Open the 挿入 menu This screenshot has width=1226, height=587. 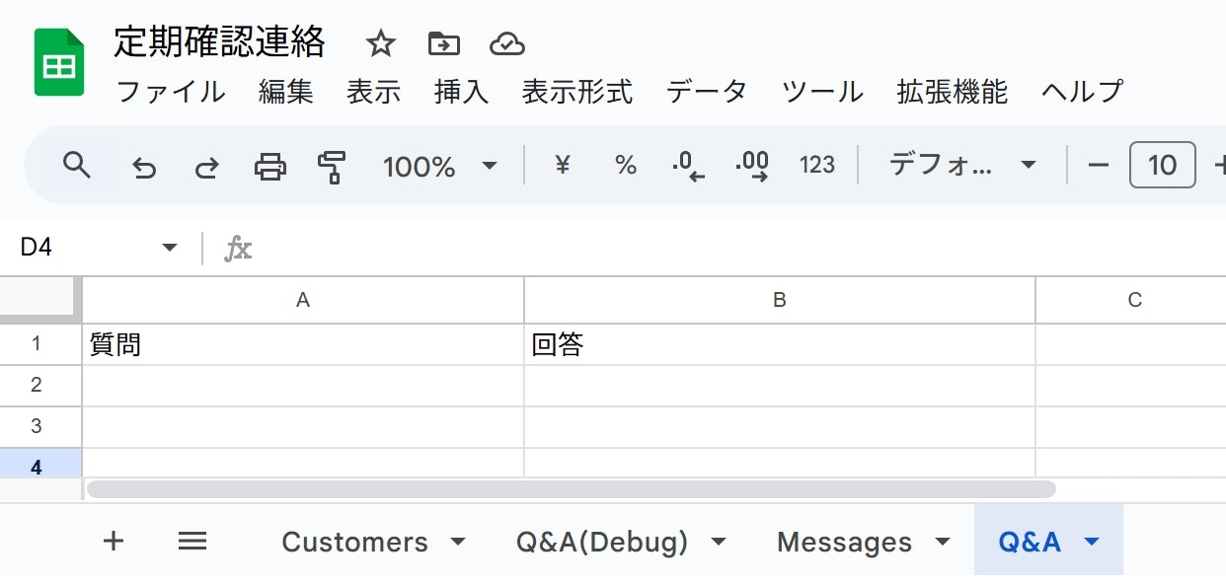click(460, 91)
